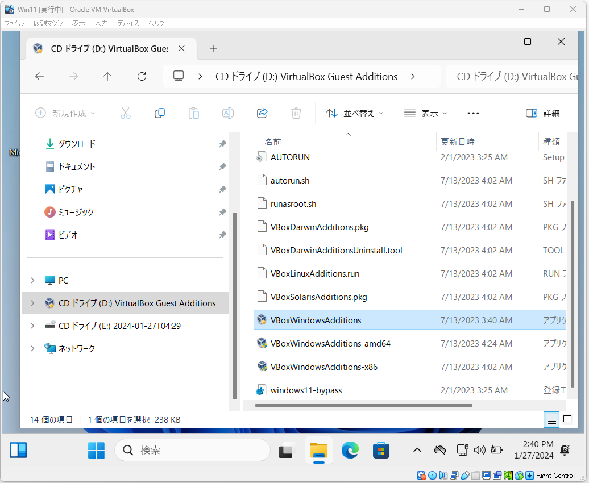Click the Paste clipboard icon

tap(194, 113)
